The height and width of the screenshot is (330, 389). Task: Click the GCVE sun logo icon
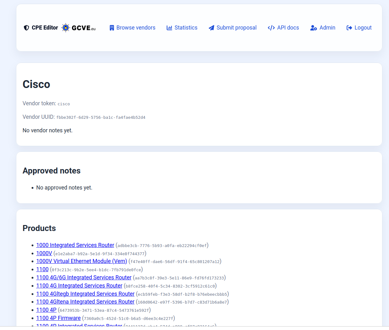point(65,28)
